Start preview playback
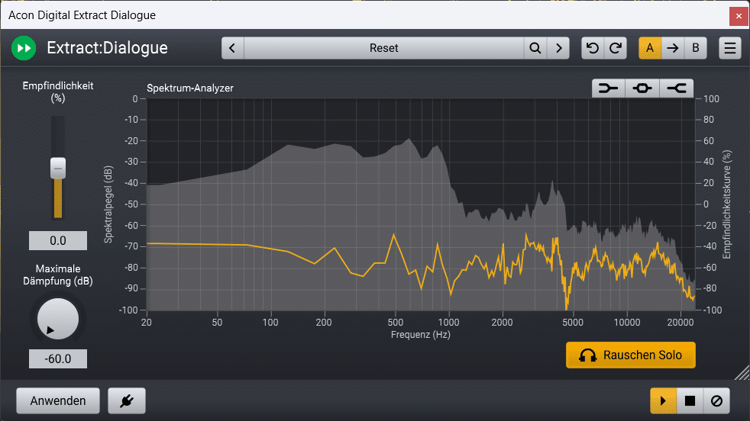Image resolution: width=750 pixels, height=421 pixels. (x=663, y=400)
